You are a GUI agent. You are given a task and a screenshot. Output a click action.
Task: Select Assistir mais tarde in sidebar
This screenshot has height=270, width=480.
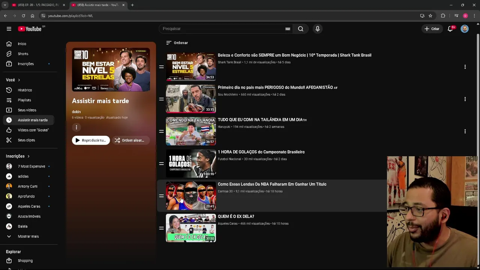(x=28, y=120)
